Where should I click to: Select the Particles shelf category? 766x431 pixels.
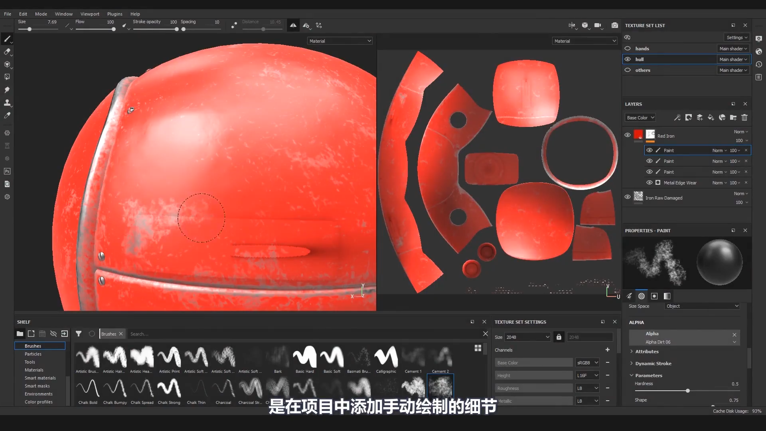click(33, 354)
